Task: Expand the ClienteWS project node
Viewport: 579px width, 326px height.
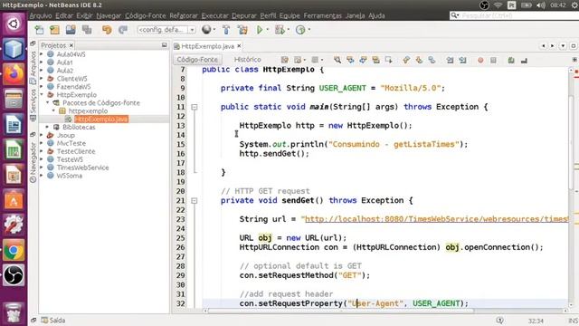Action: pos(42,79)
